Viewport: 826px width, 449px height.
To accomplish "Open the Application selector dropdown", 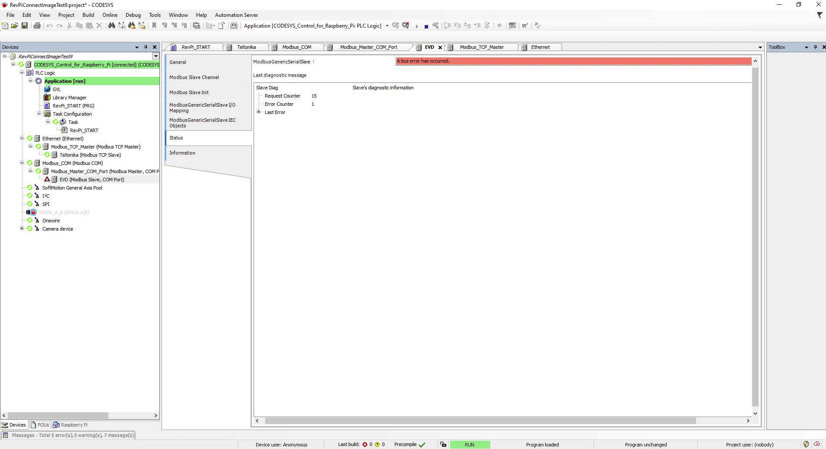I will pyautogui.click(x=387, y=25).
